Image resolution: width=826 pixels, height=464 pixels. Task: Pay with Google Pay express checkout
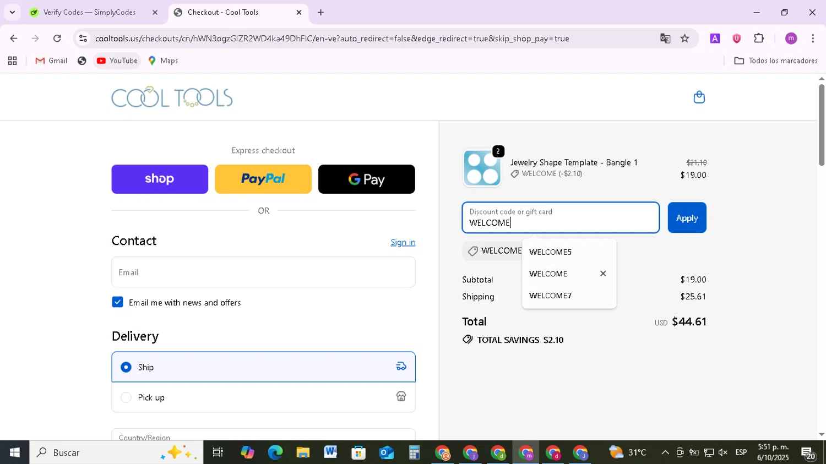pos(367,179)
